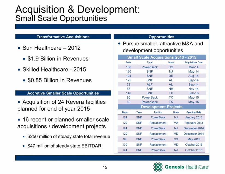The image size is (225, 174).
Task: Select 'October 2015' in the MD row
Action: pyautogui.click(x=194, y=144)
